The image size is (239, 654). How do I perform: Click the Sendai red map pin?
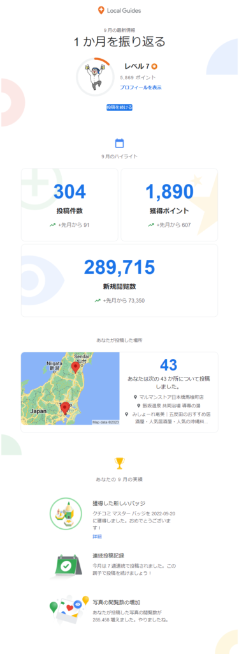click(75, 367)
